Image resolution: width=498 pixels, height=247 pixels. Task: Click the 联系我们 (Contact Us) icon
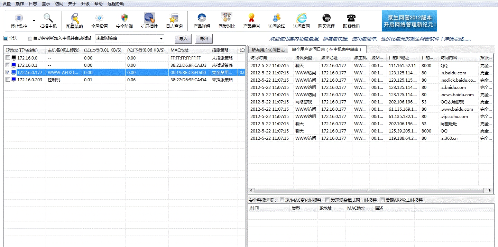pos(351,20)
